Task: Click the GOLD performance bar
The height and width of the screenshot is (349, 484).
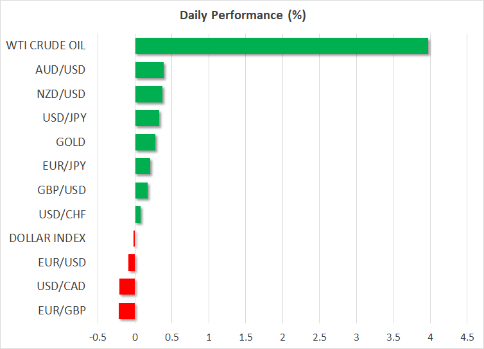Action: tap(145, 142)
